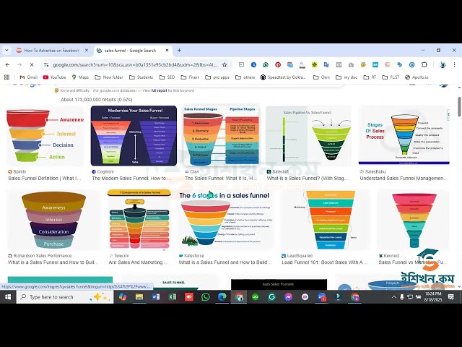Open Spinify Awareness-Interest-Decision-Action funnel image
Viewport: 462px width, 347px height.
click(45, 136)
